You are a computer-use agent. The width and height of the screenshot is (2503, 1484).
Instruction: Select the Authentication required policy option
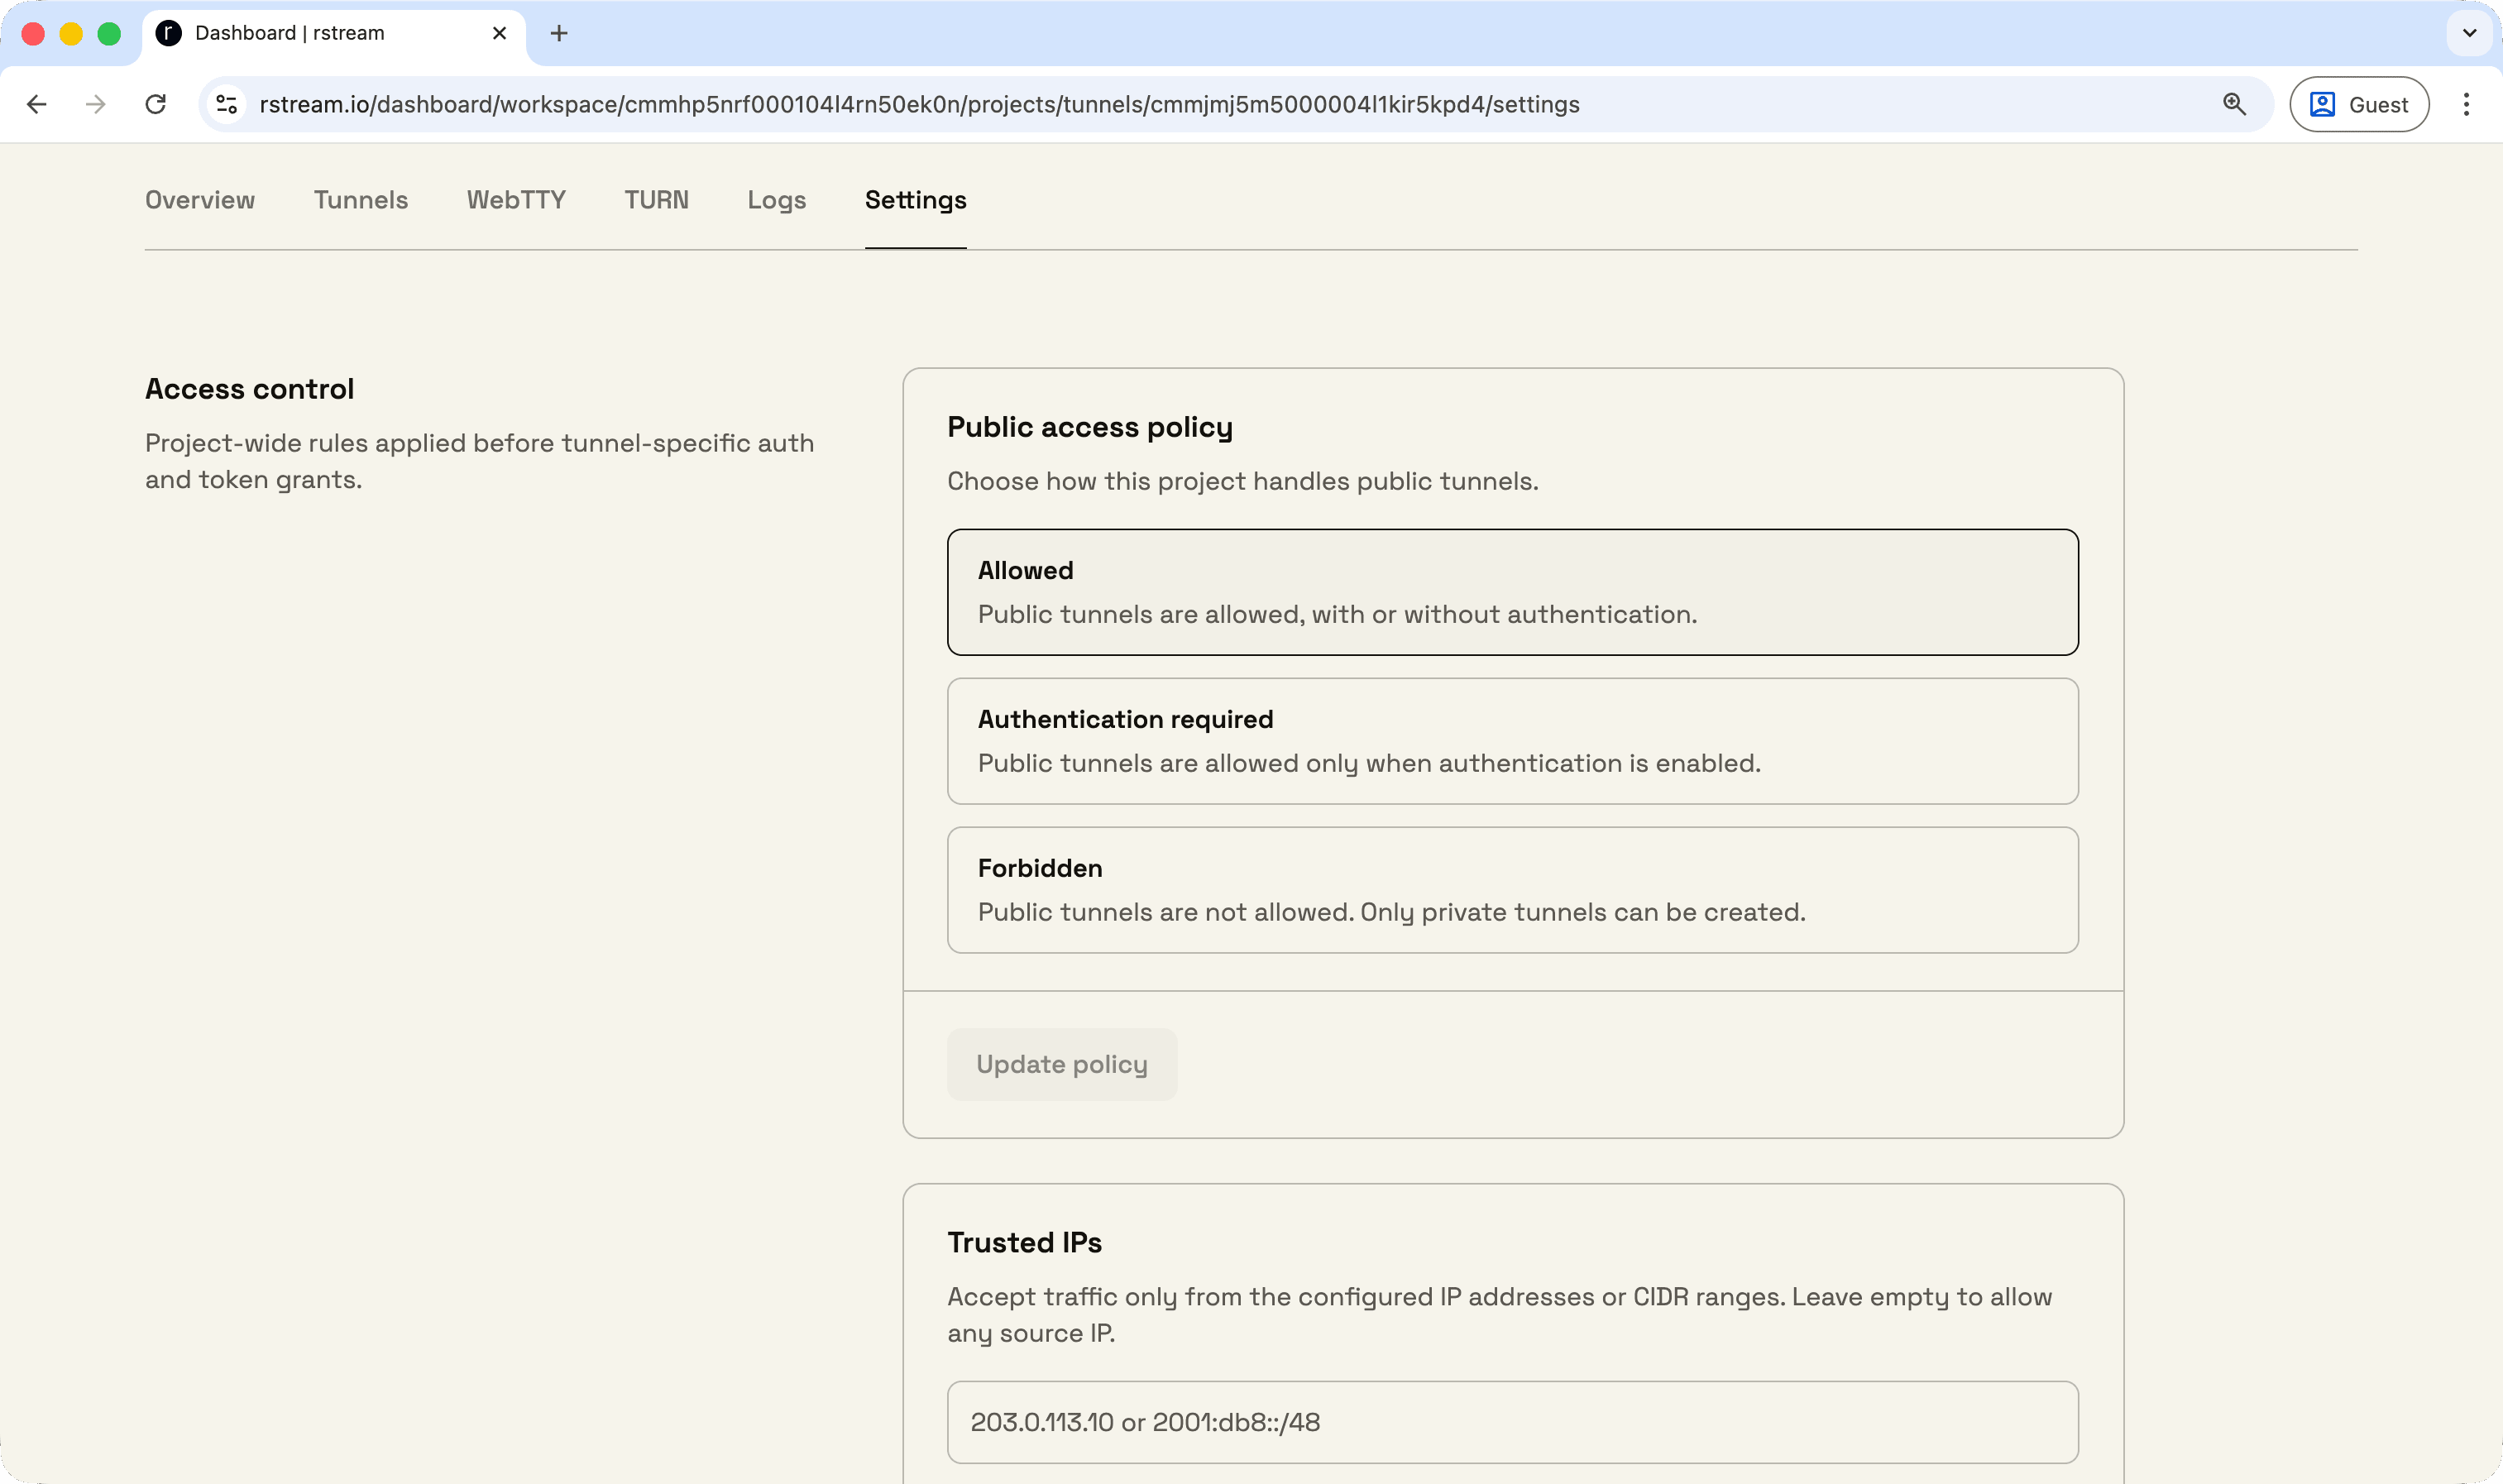(1512, 741)
